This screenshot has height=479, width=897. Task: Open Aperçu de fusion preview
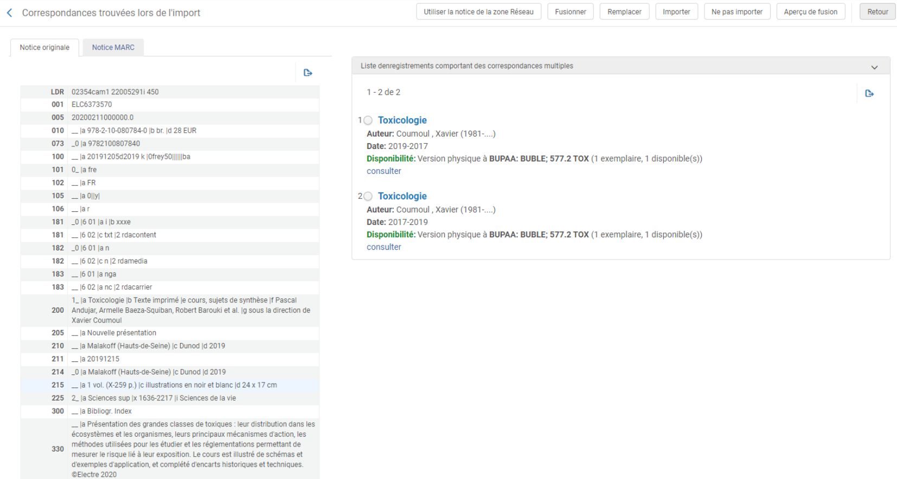810,12
